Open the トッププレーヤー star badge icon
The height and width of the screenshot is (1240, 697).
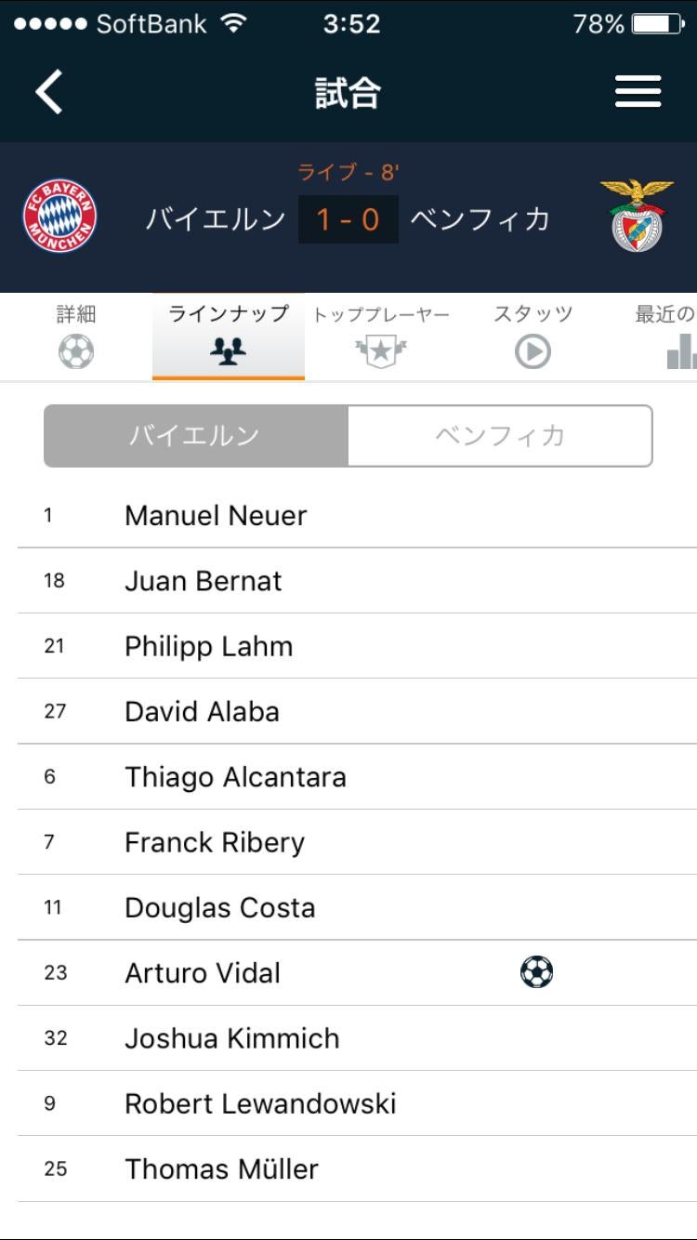381,351
